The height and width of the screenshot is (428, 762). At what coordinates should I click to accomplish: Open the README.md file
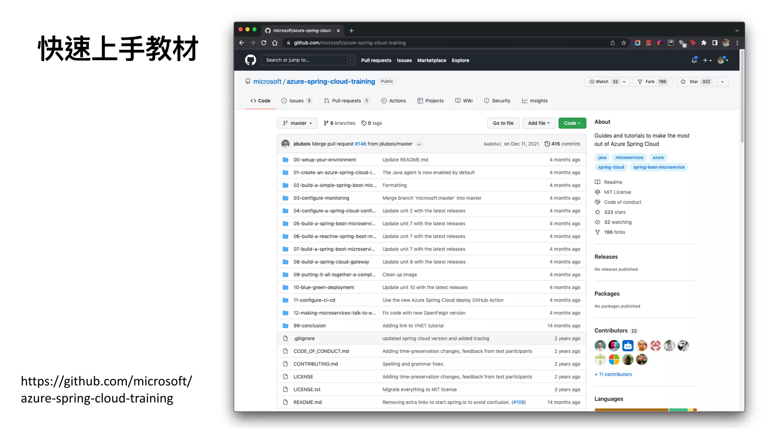point(307,402)
